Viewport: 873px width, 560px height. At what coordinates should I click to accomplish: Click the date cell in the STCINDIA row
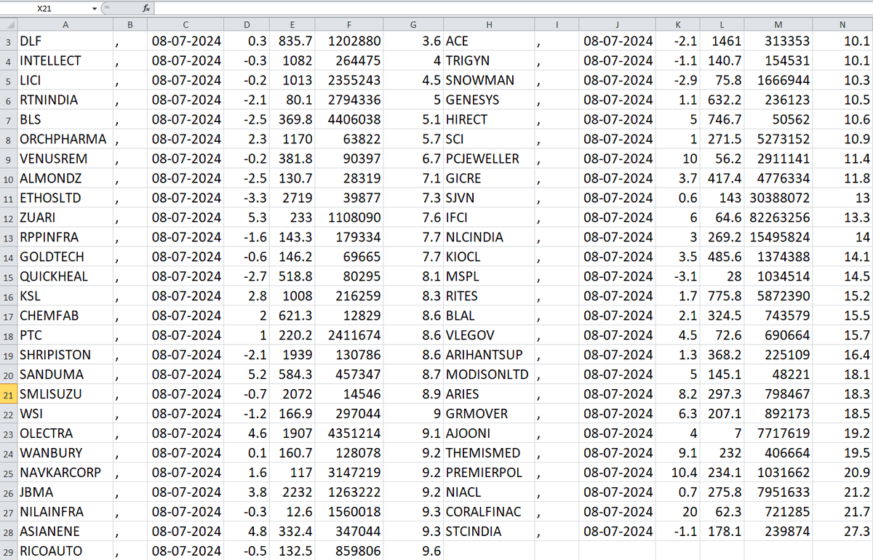click(x=618, y=532)
